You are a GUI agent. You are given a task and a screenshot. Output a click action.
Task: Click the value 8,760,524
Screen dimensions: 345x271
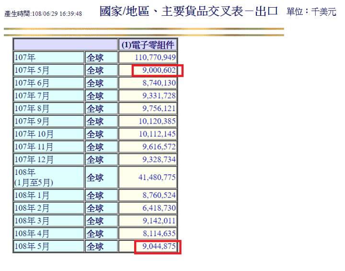[159, 195]
